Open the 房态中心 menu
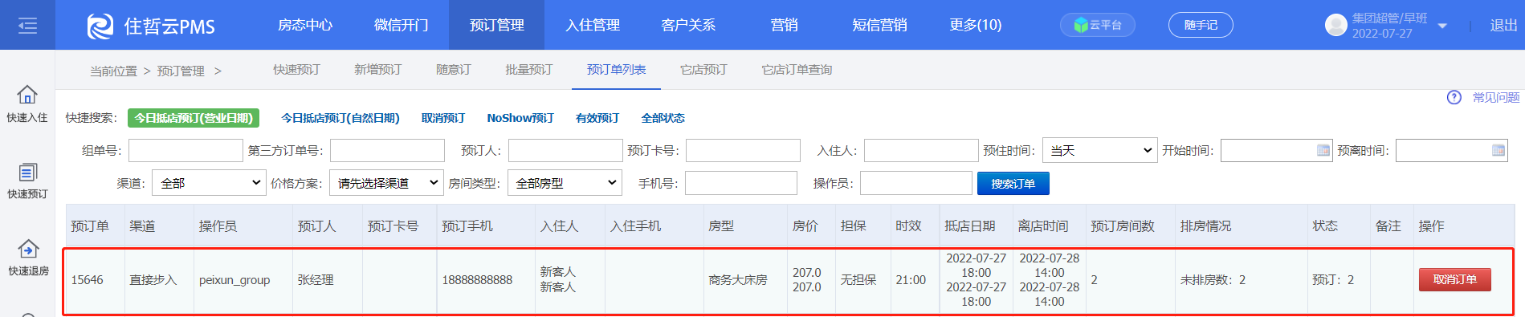The width and height of the screenshot is (1525, 317). pos(304,25)
